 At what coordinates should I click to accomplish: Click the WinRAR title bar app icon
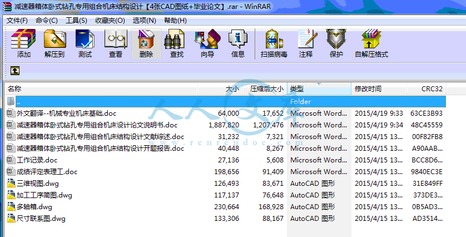(x=7, y=6)
